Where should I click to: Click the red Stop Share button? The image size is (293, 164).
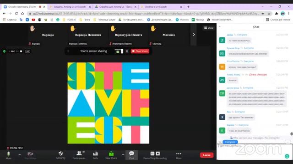[140, 51]
